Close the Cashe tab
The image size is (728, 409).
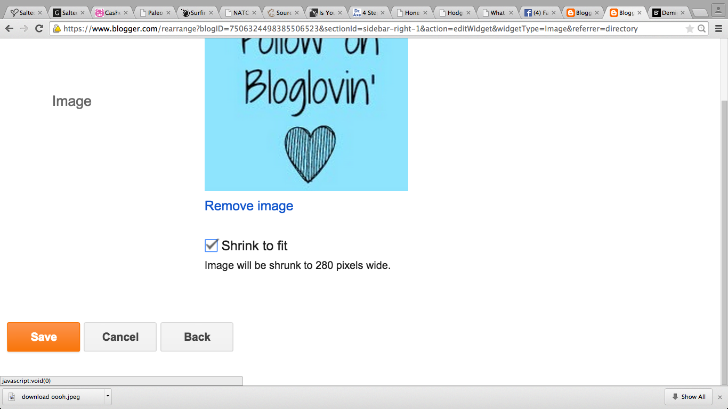(x=126, y=13)
